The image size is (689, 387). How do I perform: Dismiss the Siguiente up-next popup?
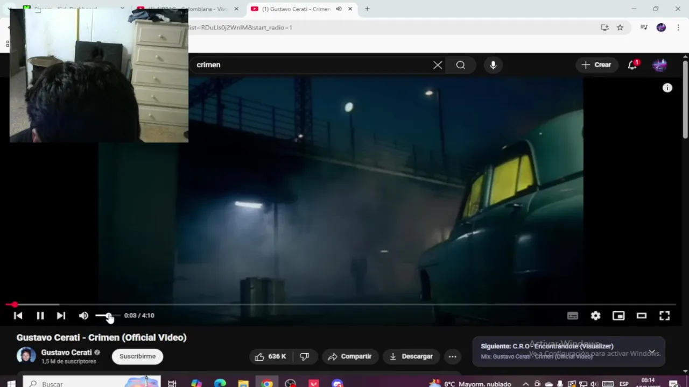tap(652, 352)
